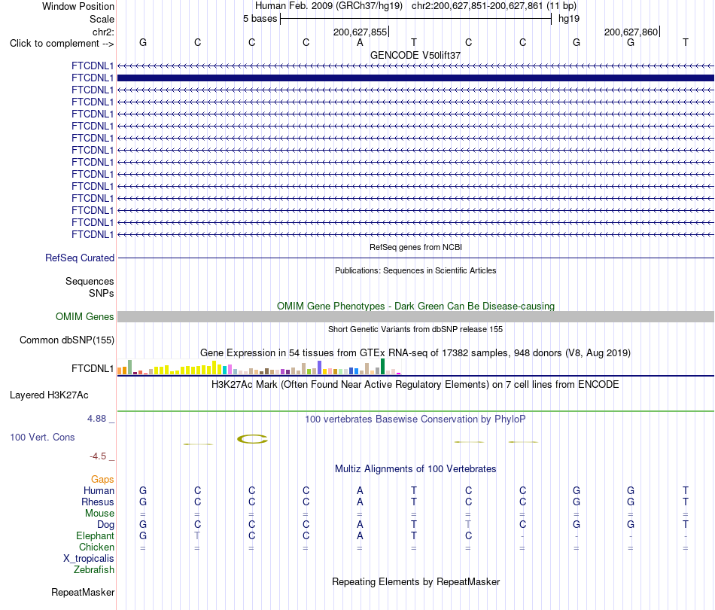Click the FTCDNL1 label of the GTEx expression chart

click(x=92, y=369)
